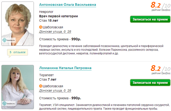
Task: Open Антоновская Ольга Васильевна profile link
Action: point(67,5)
